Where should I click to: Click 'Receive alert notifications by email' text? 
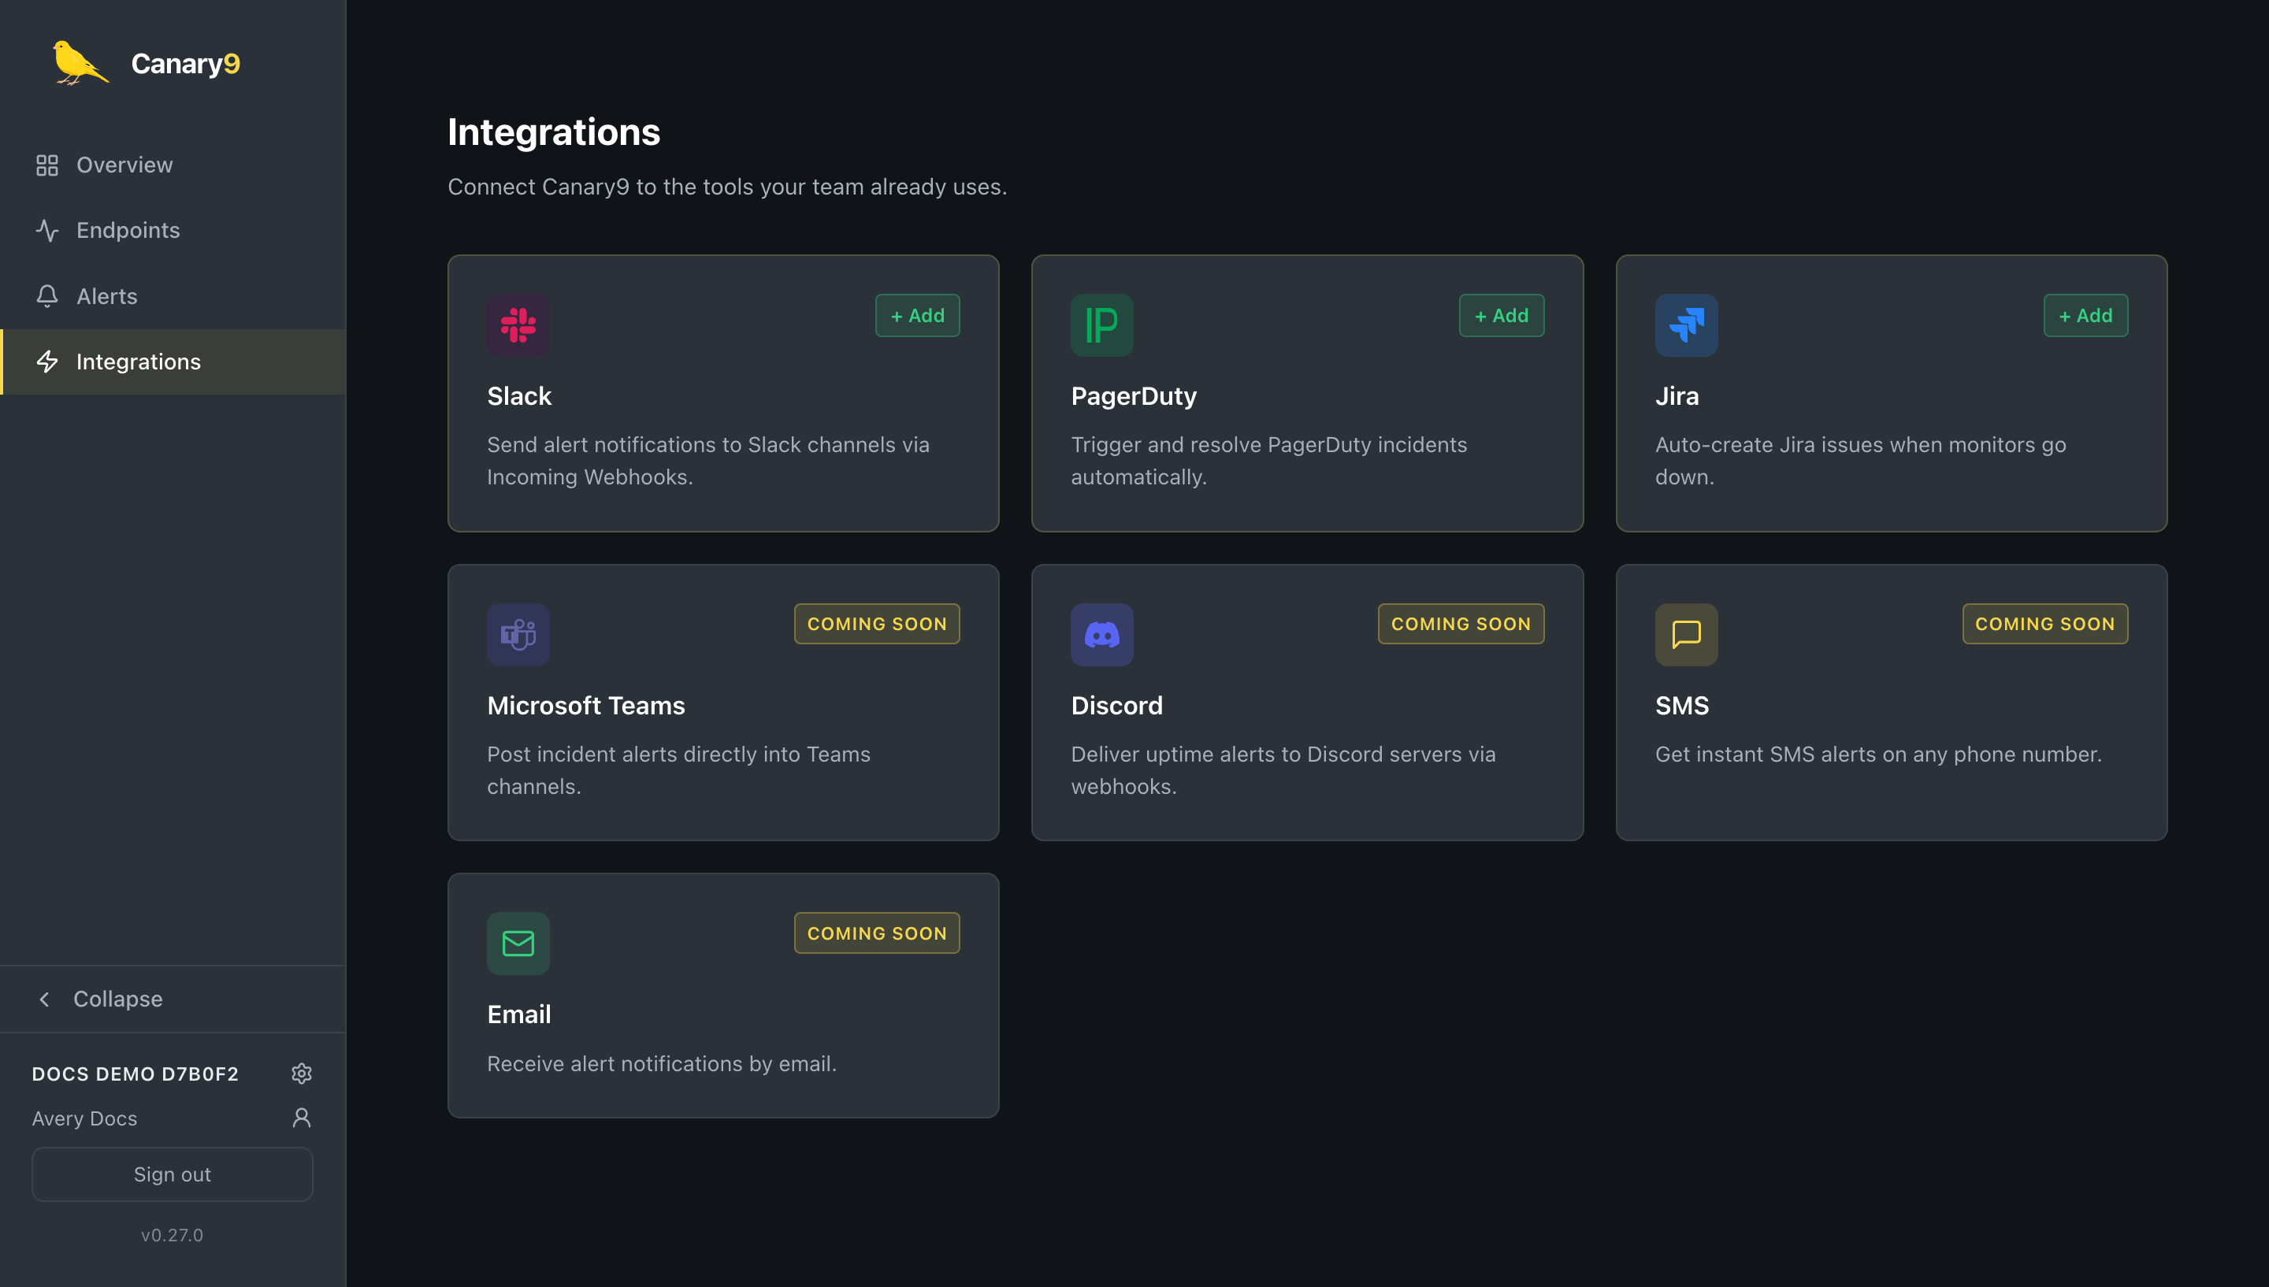coord(661,1063)
